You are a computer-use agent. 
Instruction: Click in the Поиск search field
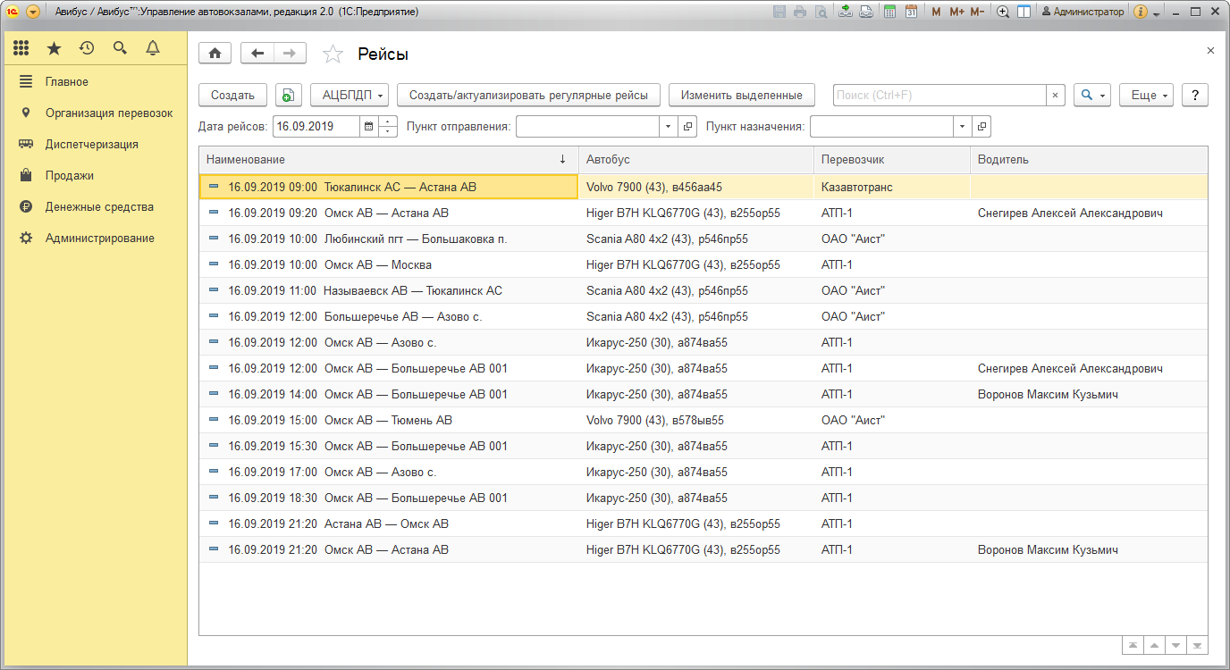tap(939, 96)
